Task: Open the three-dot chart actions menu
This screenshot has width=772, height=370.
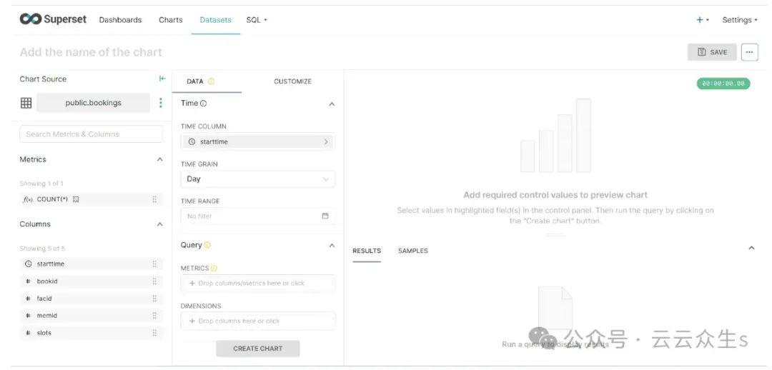Action: [749, 52]
